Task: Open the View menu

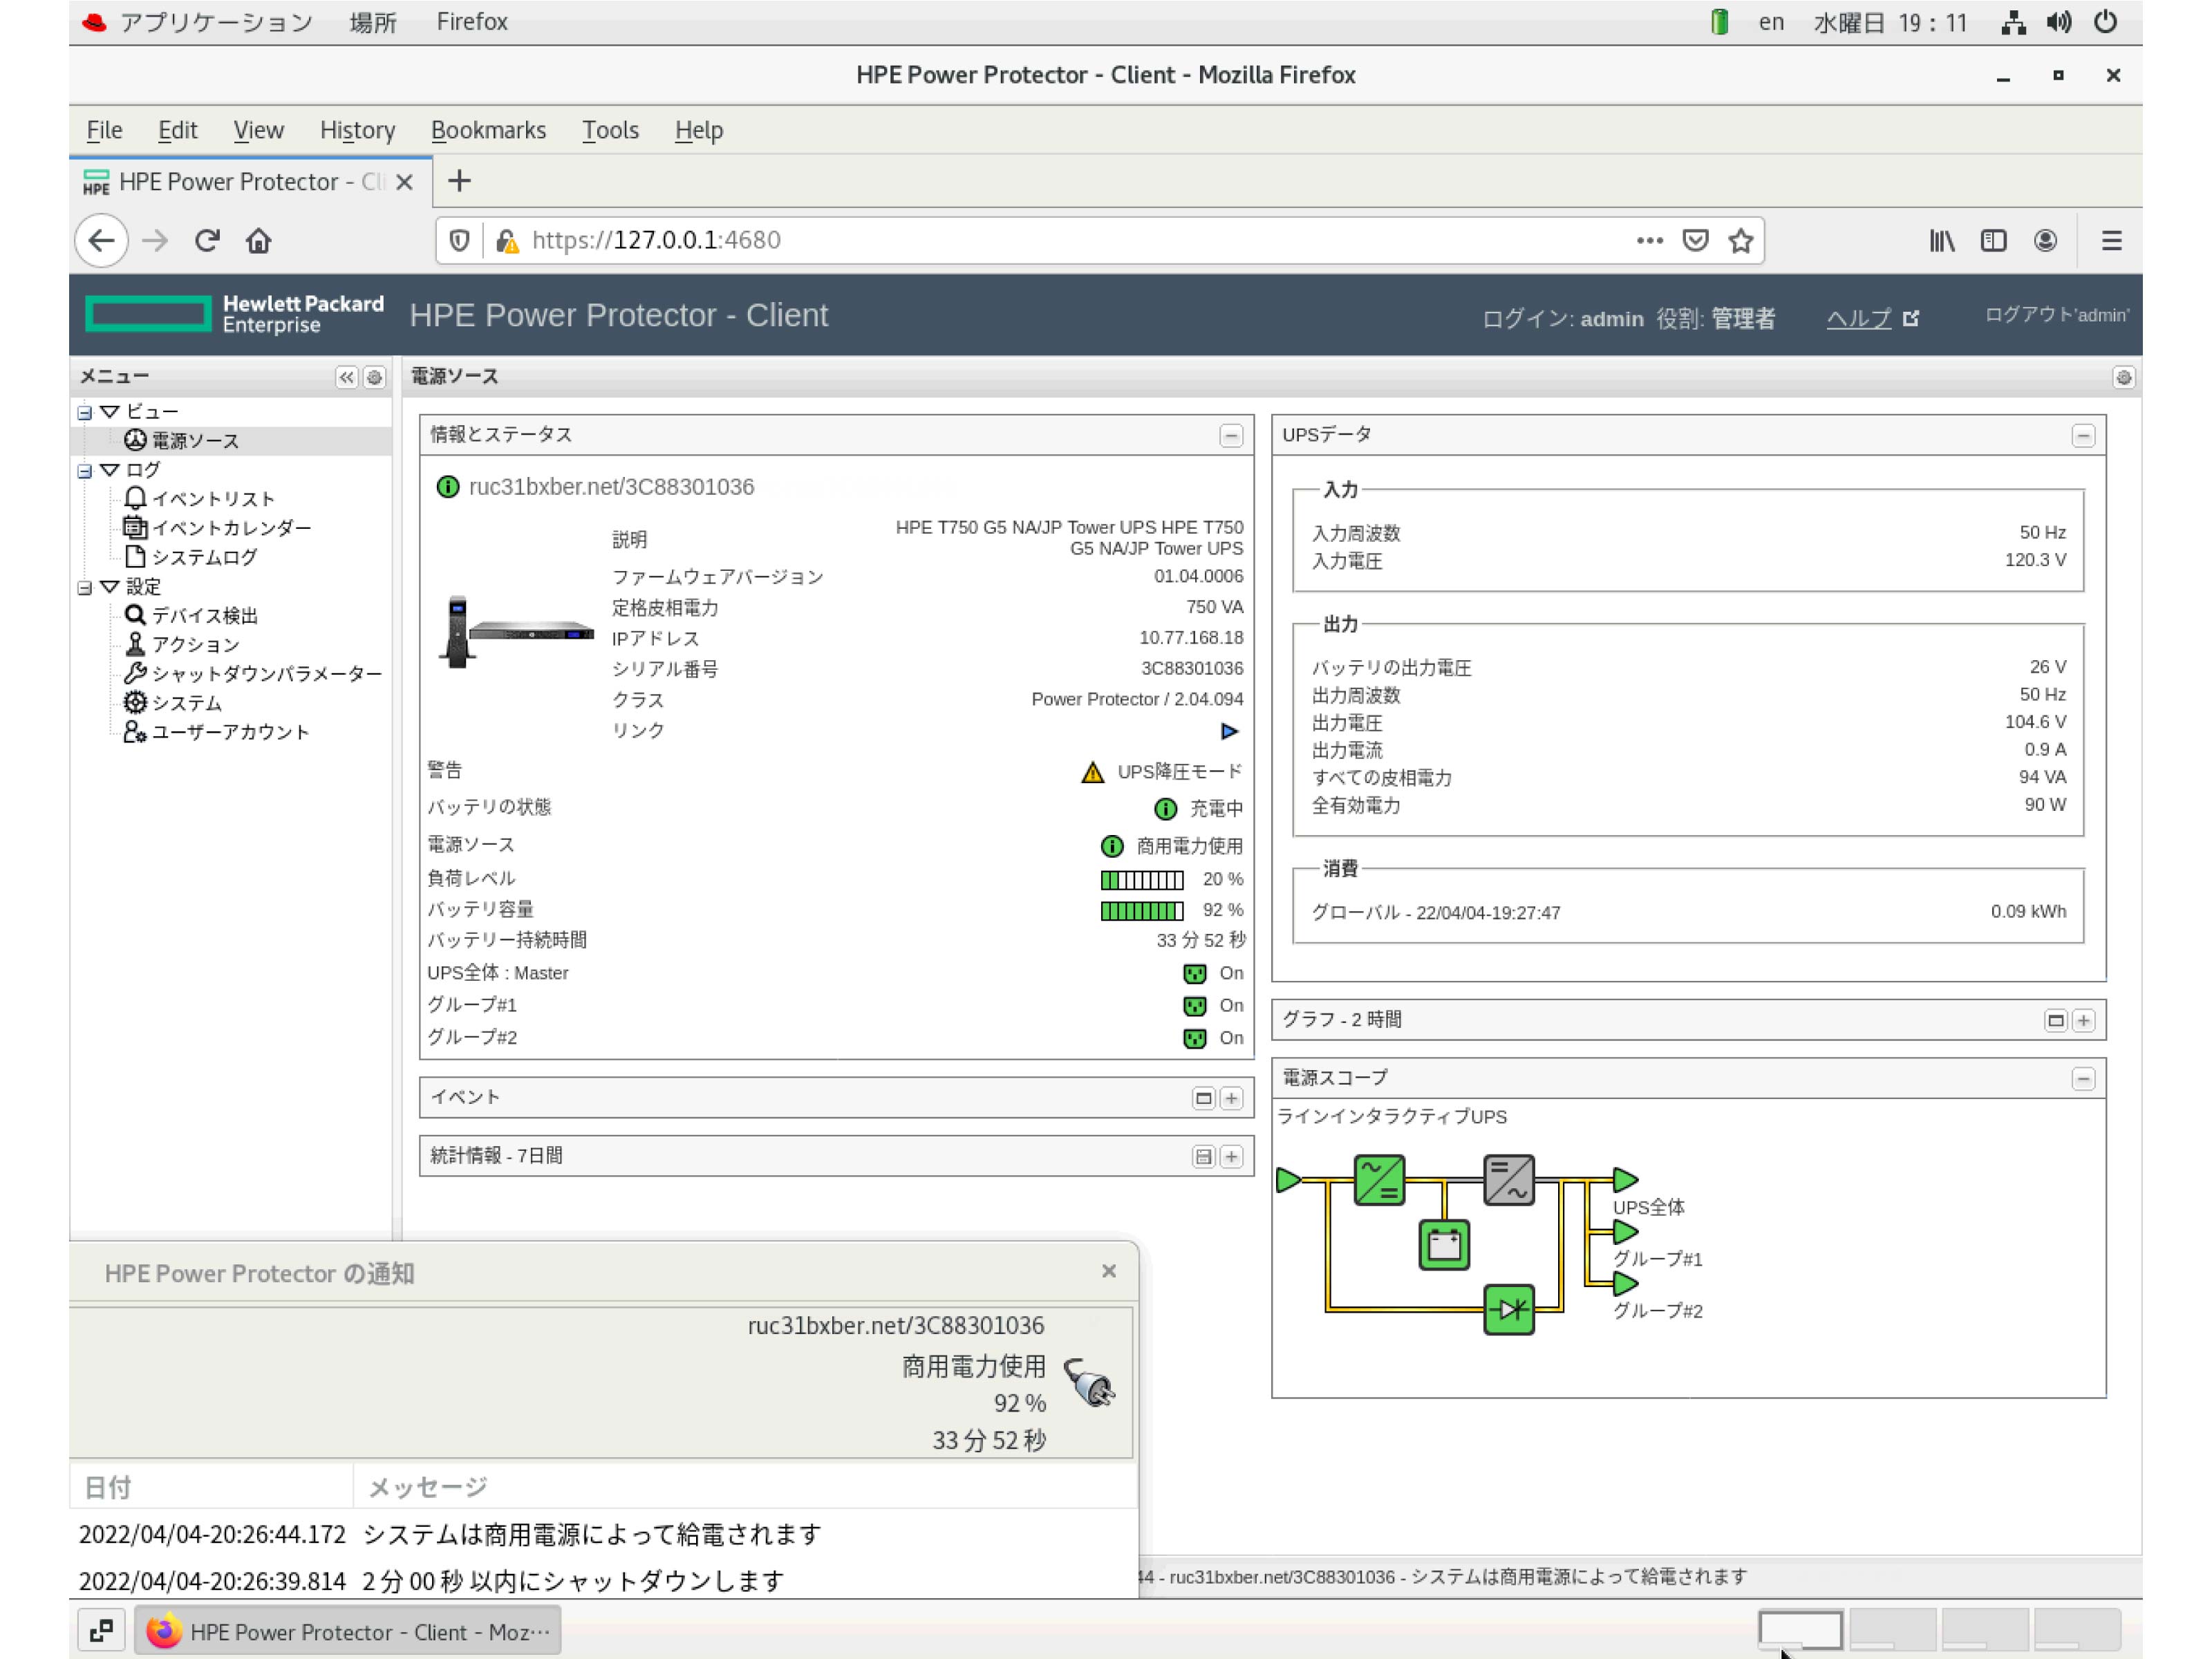Action: tap(258, 130)
